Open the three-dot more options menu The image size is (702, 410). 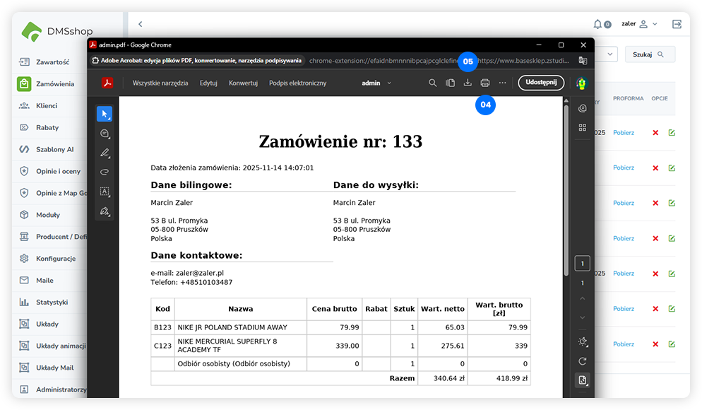[502, 83]
